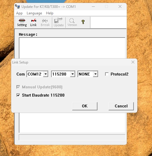
Task: Click the Break toolbar icon
Action: (45, 23)
